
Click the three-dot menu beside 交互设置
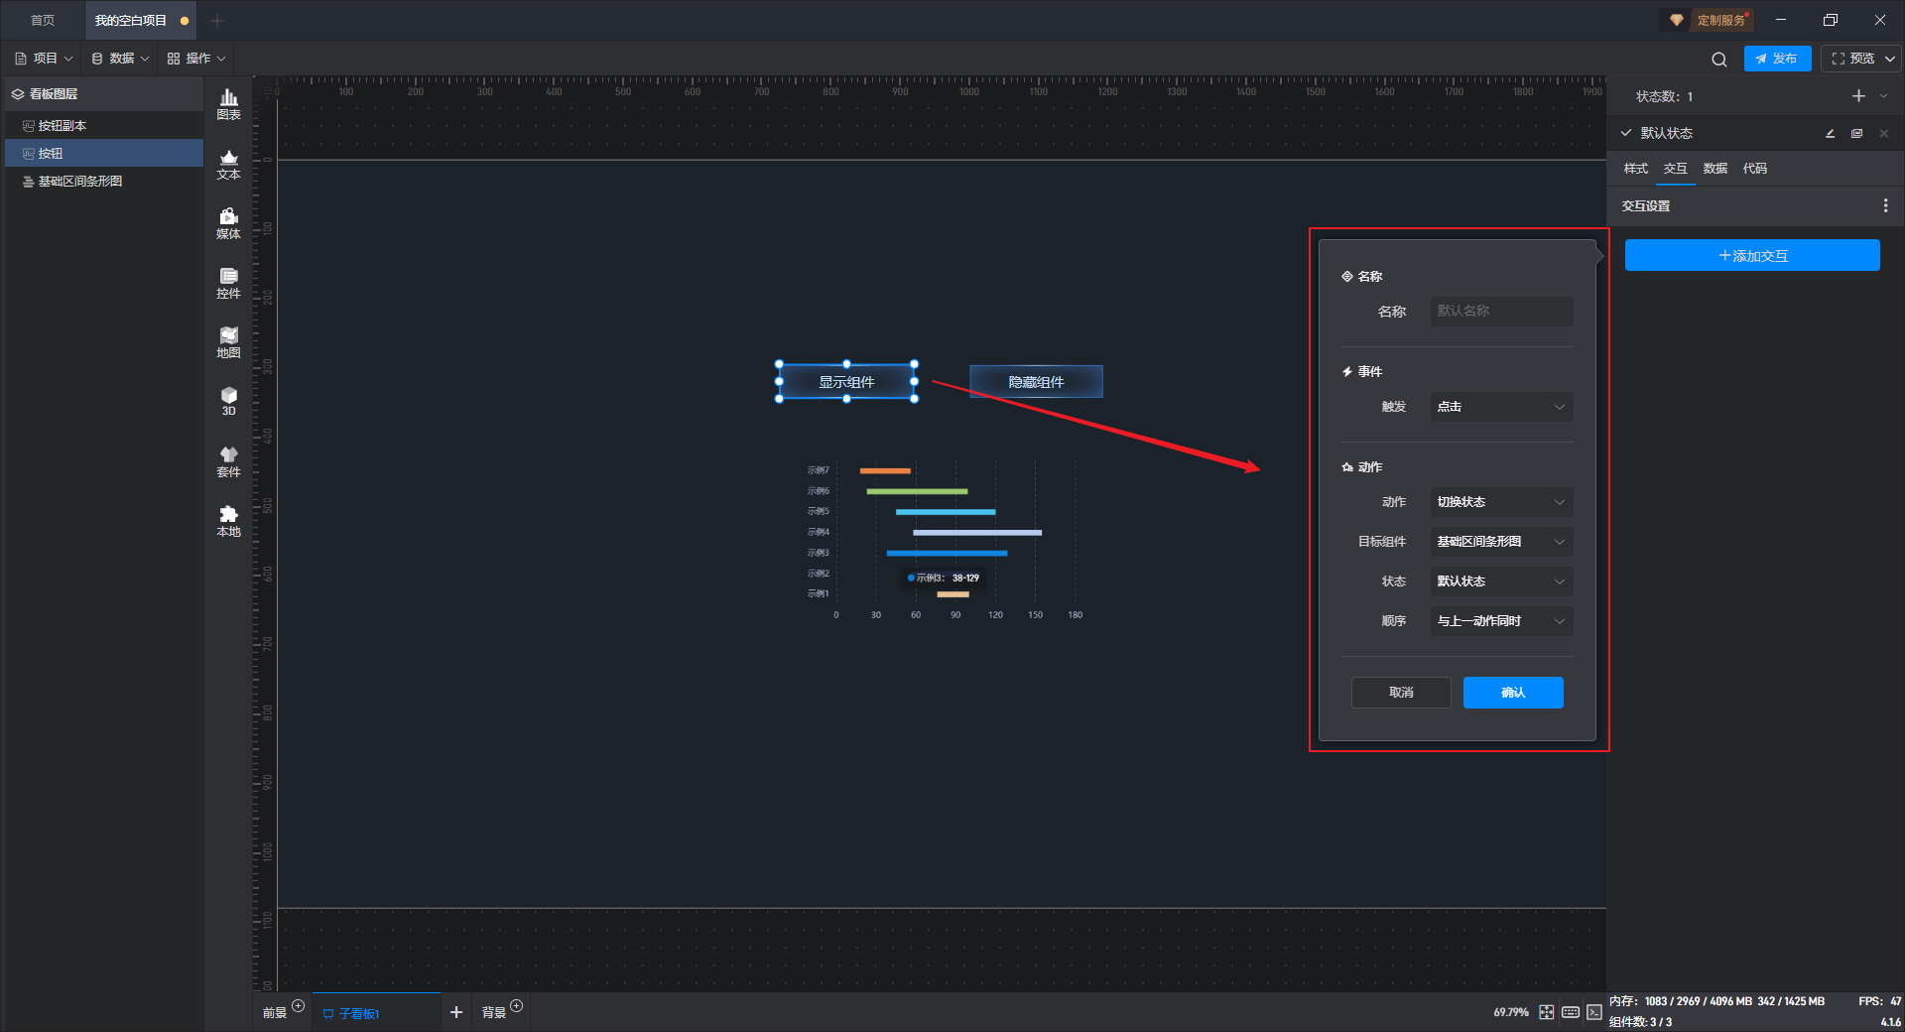pyautogui.click(x=1885, y=205)
